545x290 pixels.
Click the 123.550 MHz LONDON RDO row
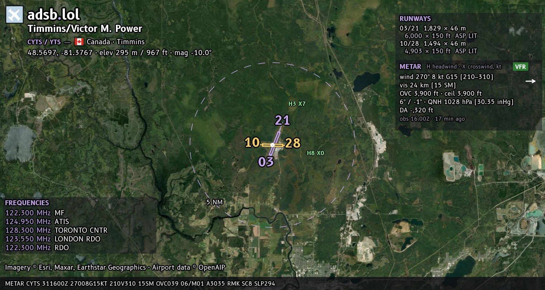click(x=53, y=239)
